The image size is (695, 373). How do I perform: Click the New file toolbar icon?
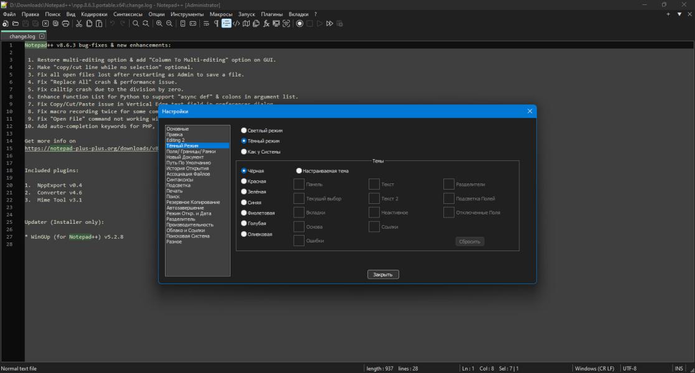point(6,24)
